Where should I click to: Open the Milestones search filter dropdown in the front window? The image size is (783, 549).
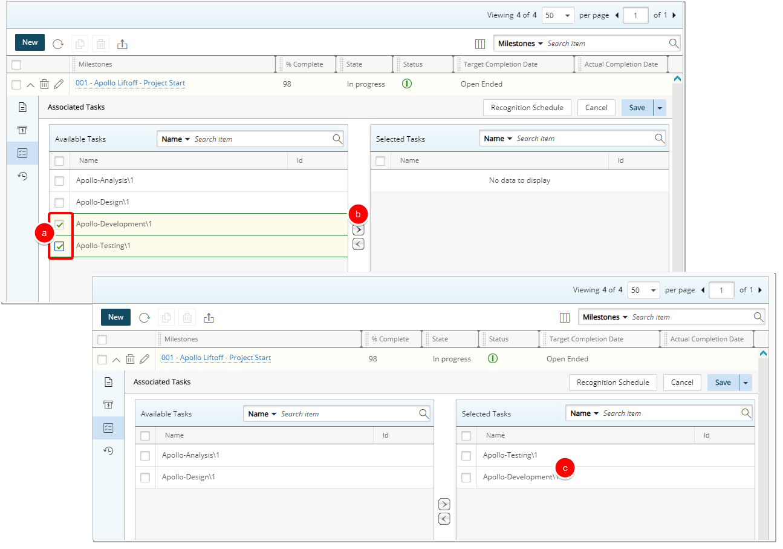(605, 317)
